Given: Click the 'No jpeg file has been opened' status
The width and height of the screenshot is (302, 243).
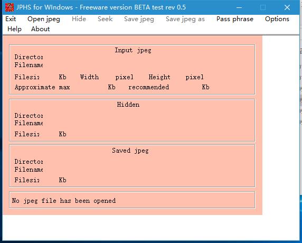Looking at the screenshot, I should (x=64, y=201).
